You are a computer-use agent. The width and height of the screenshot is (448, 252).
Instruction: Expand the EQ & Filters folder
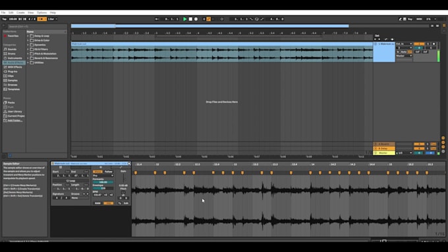coord(28,49)
